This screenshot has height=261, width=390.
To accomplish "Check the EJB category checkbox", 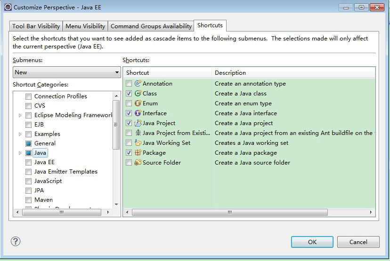I will 29,125.
